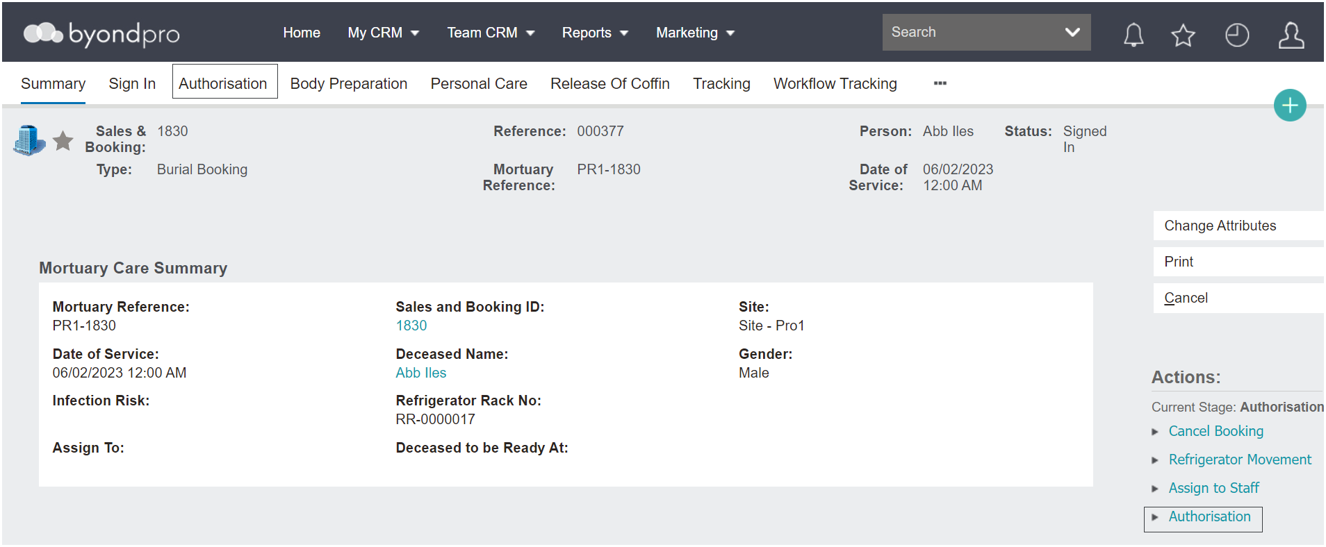Open the Reports dropdown menu
Screen dimensions: 1326x547
point(595,33)
